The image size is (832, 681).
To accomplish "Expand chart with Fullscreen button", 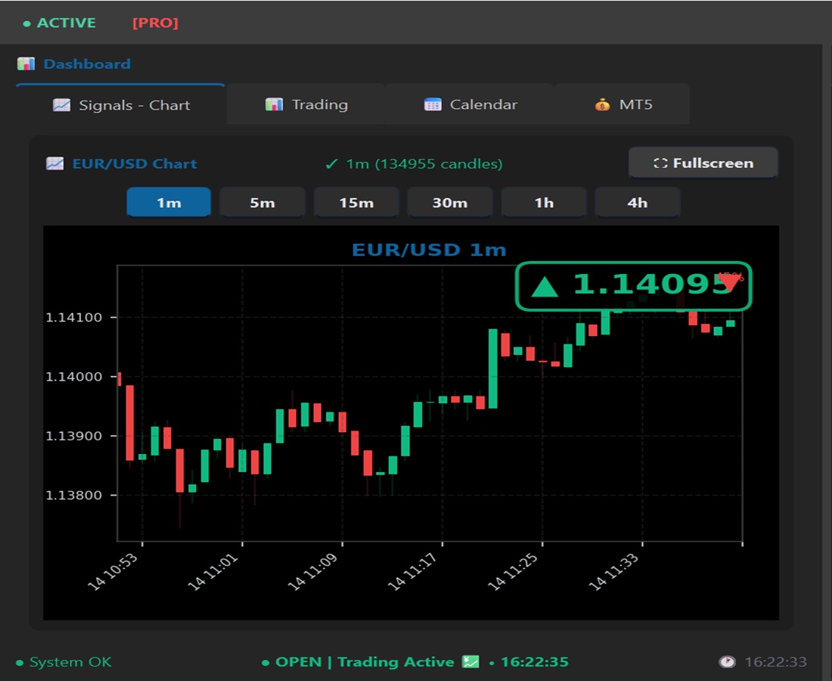I will pyautogui.click(x=703, y=163).
